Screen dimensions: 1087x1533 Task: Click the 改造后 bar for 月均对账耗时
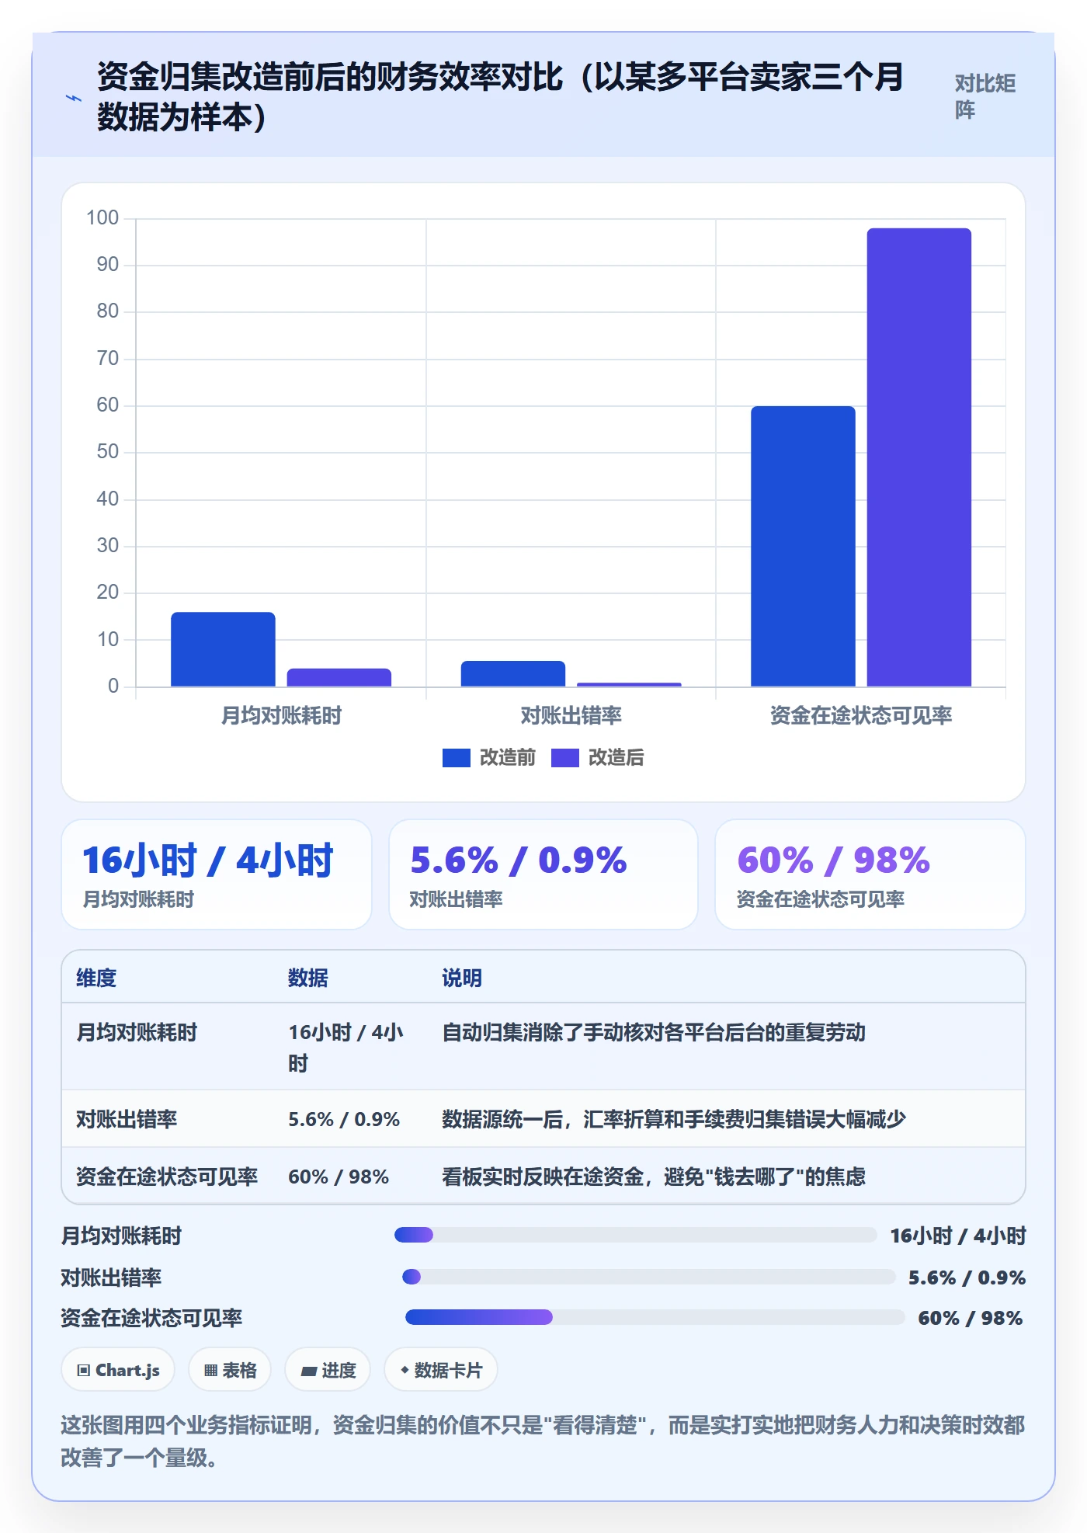click(x=339, y=677)
